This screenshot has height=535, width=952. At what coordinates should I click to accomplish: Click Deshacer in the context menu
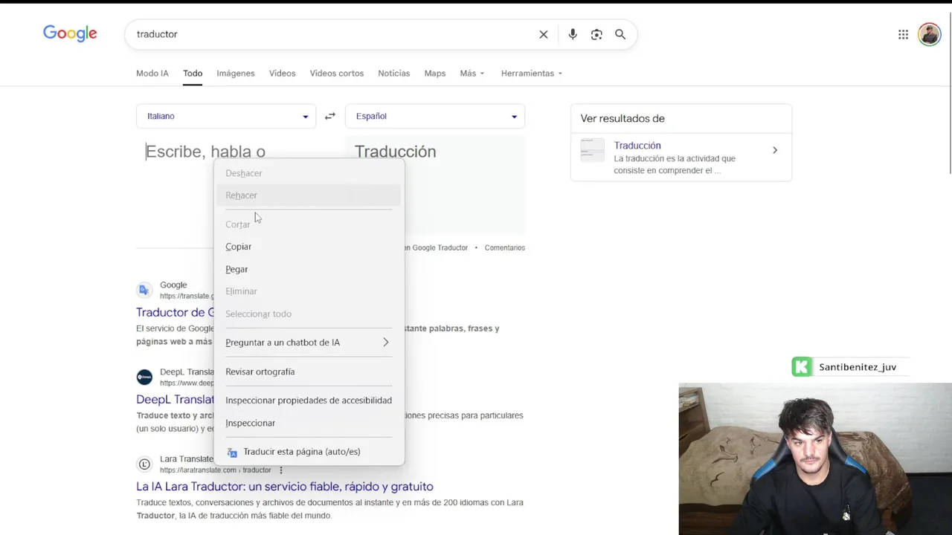coord(309,173)
